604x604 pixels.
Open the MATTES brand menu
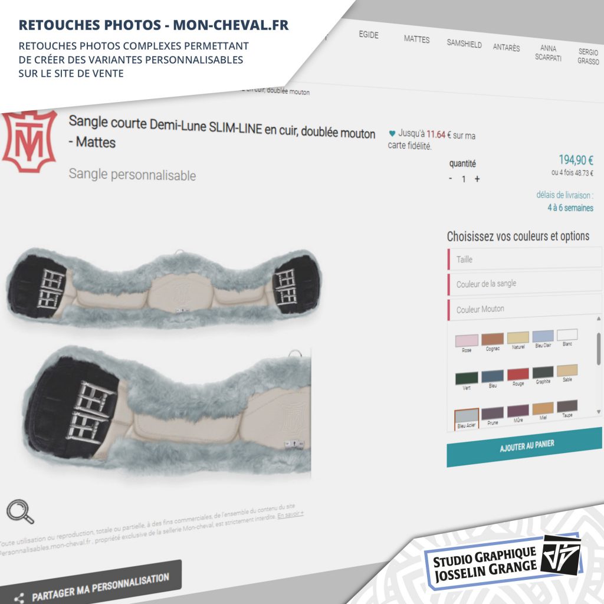point(416,40)
